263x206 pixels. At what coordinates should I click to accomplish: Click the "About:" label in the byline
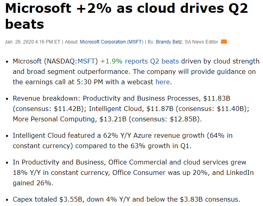tap(71, 42)
